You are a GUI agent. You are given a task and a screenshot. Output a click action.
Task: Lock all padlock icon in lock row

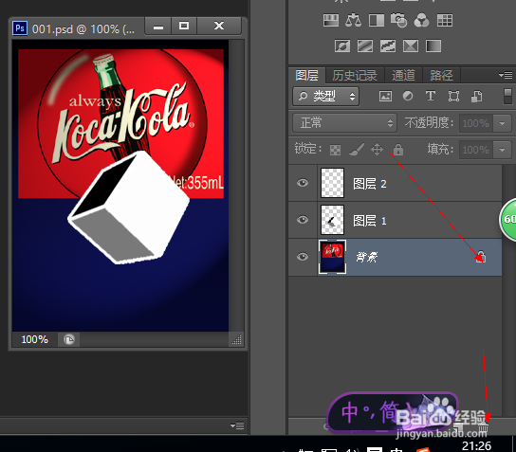398,149
